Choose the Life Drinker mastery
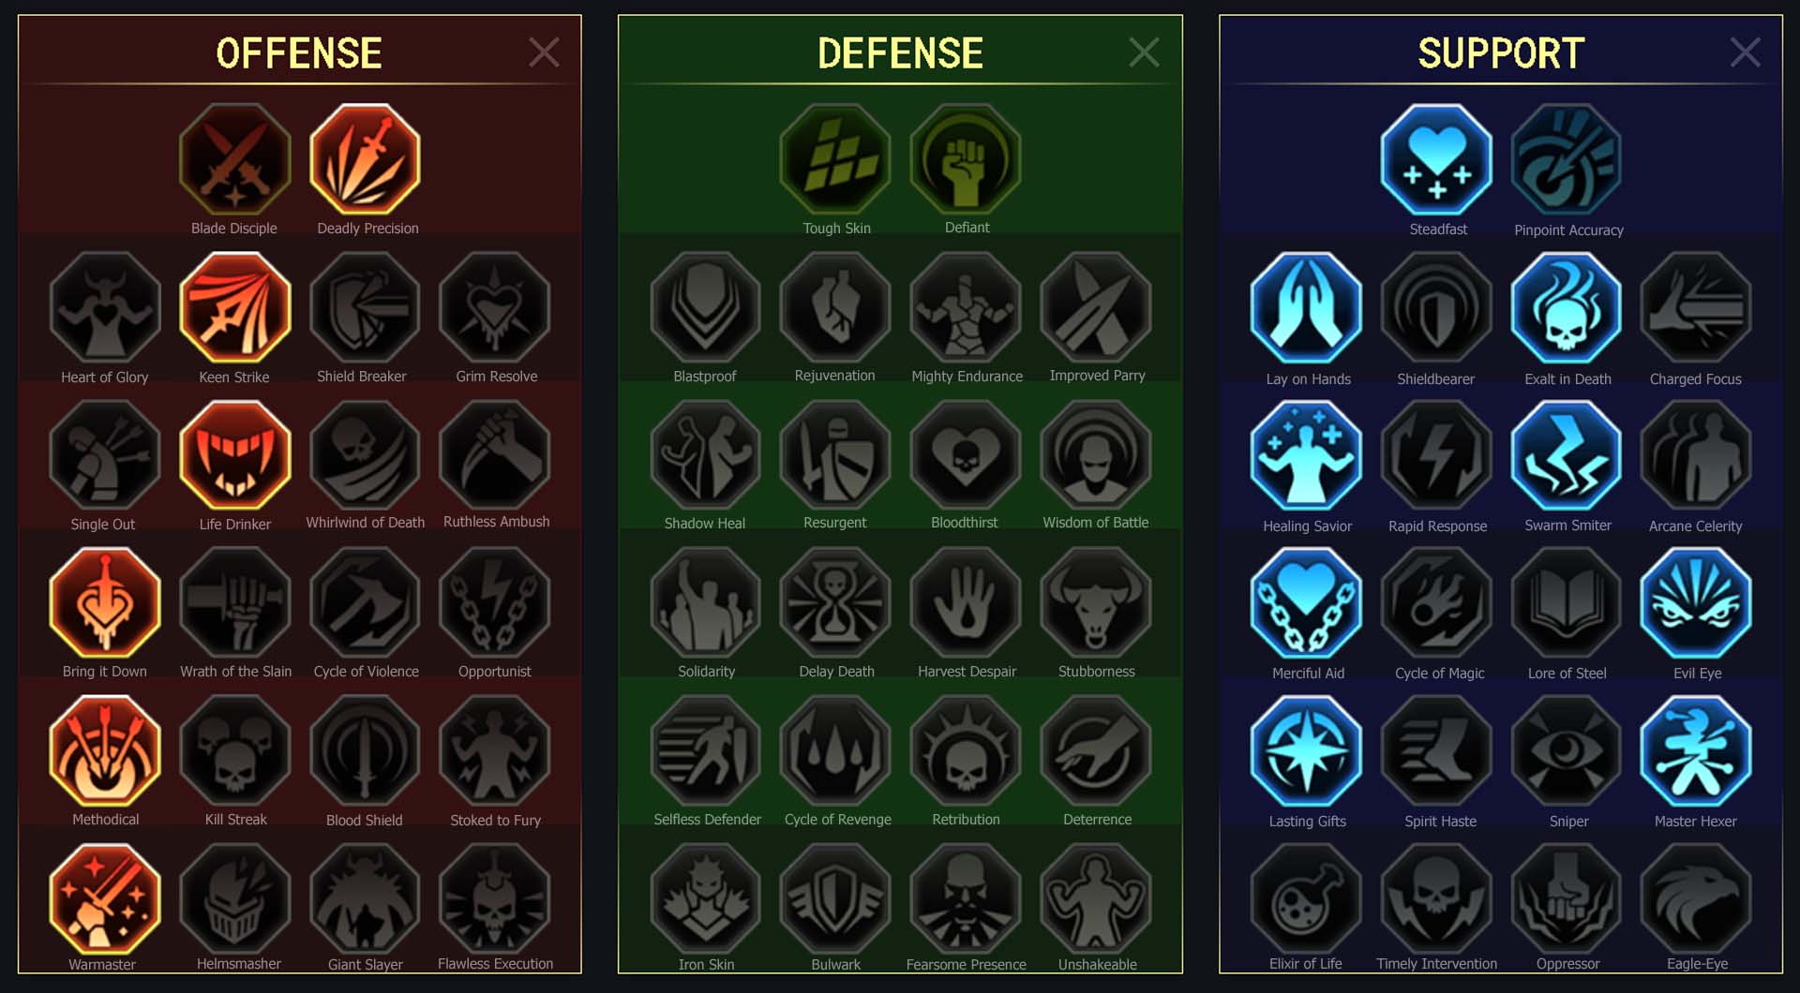The image size is (1800, 993). 235,455
